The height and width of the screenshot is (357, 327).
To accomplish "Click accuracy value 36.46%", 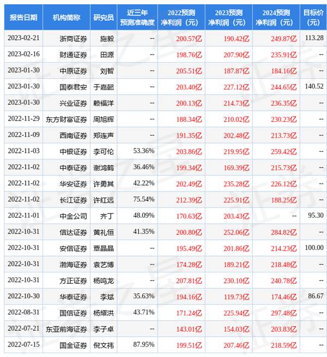I will tap(144, 167).
